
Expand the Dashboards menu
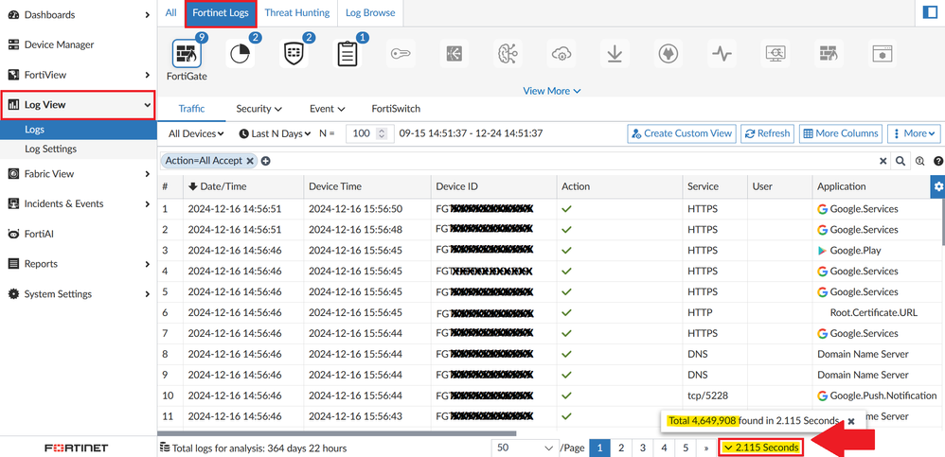pyautogui.click(x=79, y=14)
